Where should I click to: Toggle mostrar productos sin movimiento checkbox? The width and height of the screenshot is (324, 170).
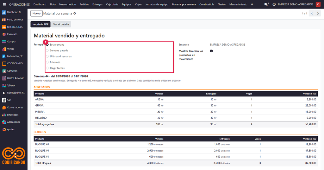pyautogui.click(x=211, y=51)
